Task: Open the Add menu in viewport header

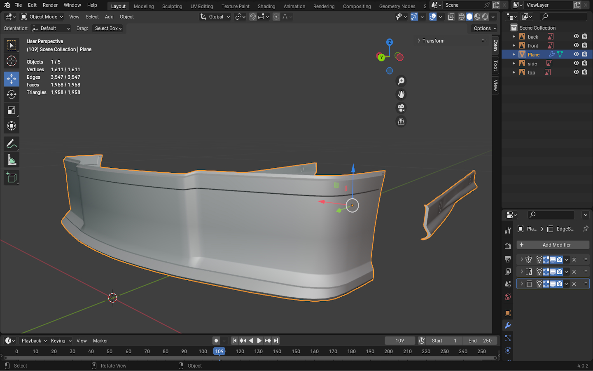Action: click(x=109, y=17)
